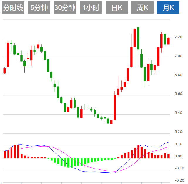The height and width of the screenshot is (184, 188).
Task: Click the highlighted 月K tab
Action: [168, 8]
